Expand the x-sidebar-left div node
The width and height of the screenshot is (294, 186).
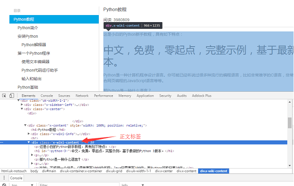pyautogui.click(x=22, y=105)
